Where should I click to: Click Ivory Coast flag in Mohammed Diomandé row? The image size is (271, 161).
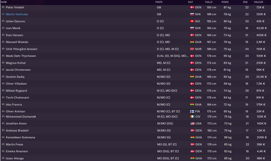tap(192, 117)
